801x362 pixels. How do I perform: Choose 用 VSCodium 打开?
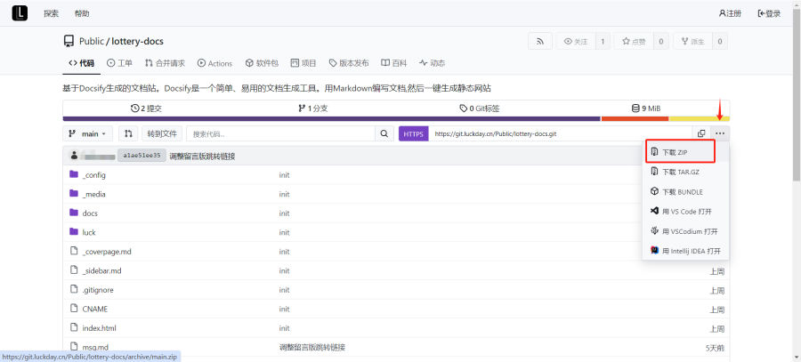click(685, 231)
